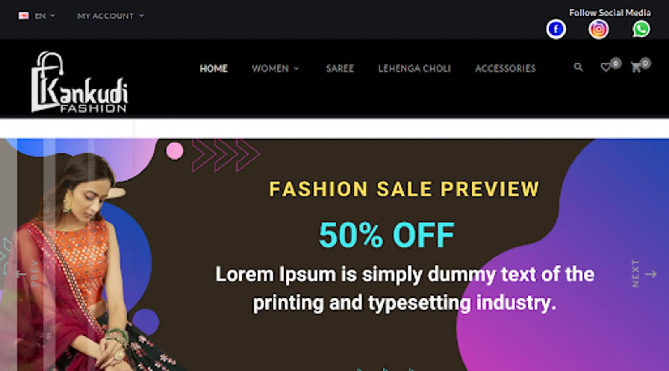Screen dimensions: 669x371
Task: Click the flag icon beside EN
Action: pyautogui.click(x=23, y=16)
